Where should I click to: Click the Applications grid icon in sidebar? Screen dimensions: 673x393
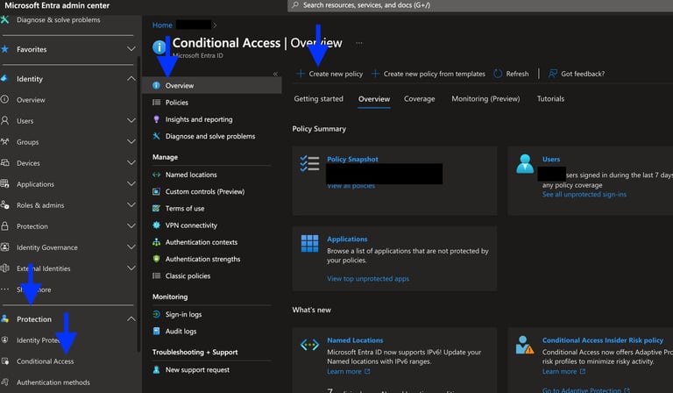(x=4, y=184)
